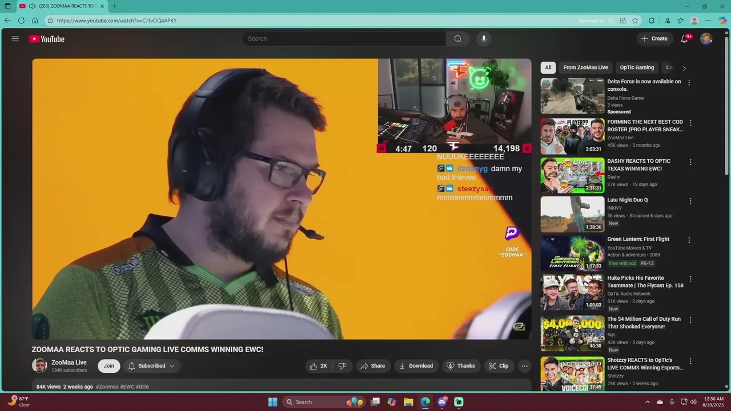Image resolution: width=731 pixels, height=411 pixels.
Task: Show more filter chips with the arrow
Action: (684, 68)
